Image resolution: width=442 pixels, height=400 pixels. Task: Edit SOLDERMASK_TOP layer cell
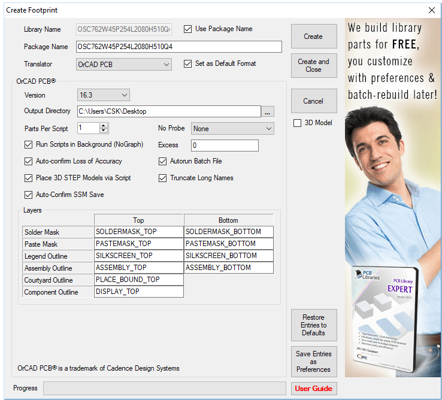click(139, 232)
